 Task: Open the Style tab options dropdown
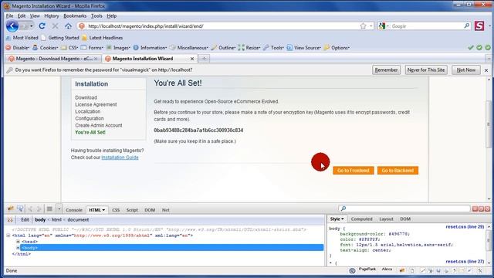point(343,219)
